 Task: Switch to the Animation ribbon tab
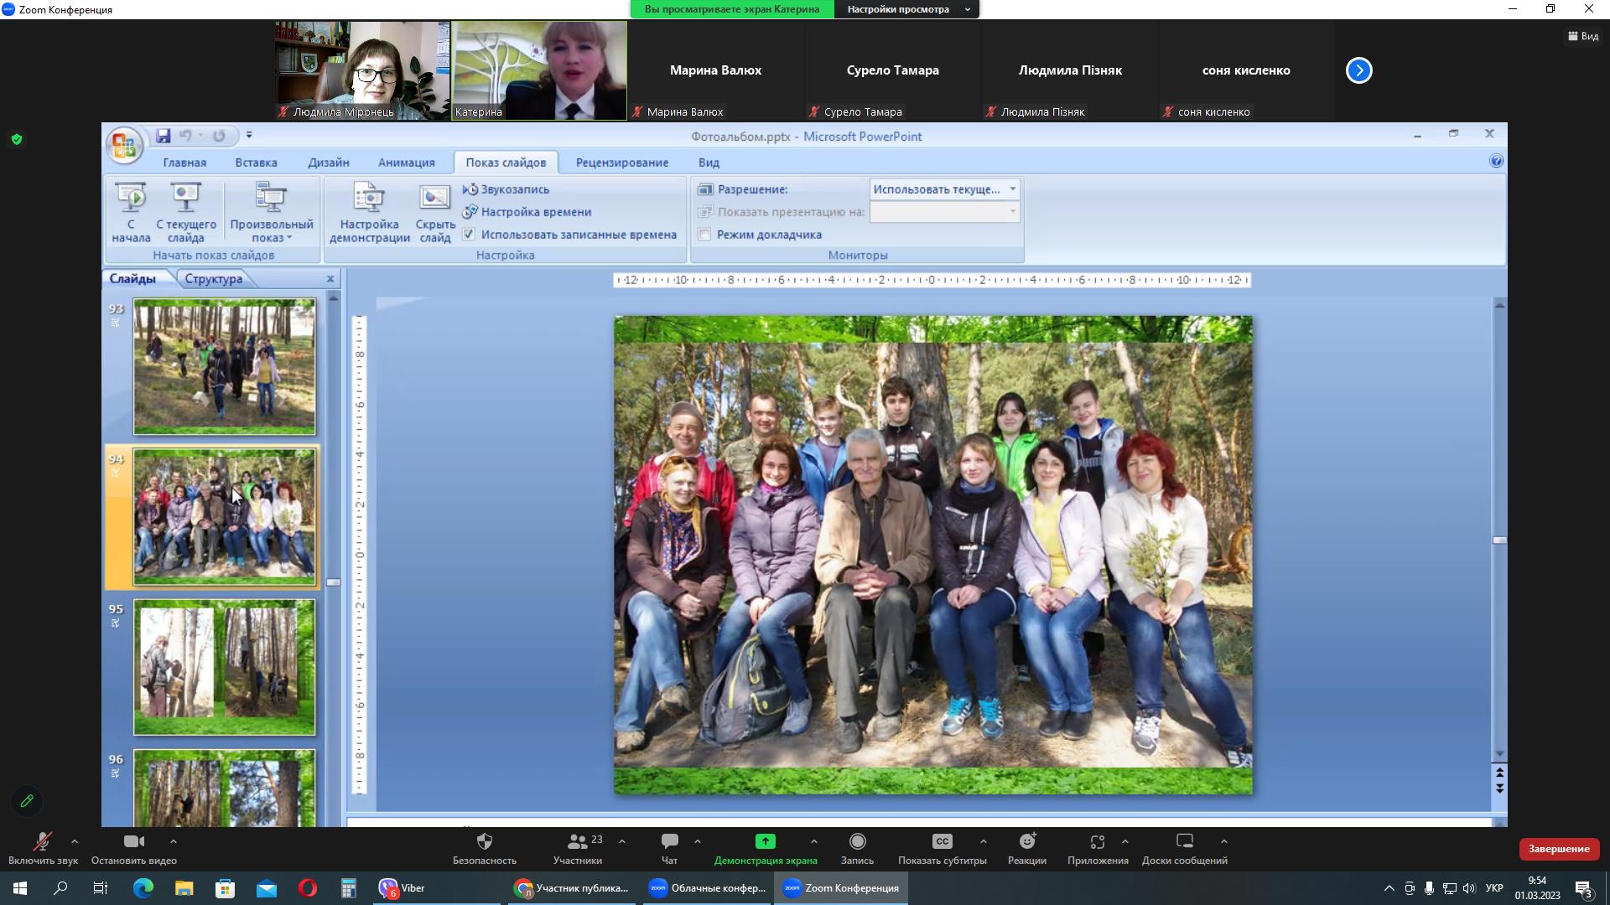[x=406, y=163]
